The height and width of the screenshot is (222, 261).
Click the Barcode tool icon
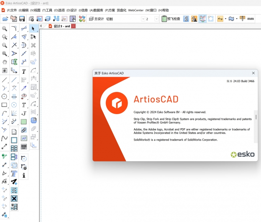[24, 147]
